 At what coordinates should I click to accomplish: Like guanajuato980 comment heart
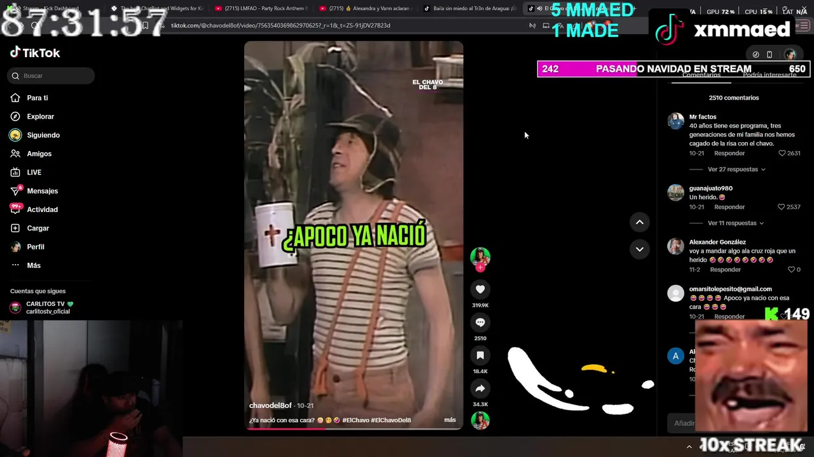click(782, 207)
